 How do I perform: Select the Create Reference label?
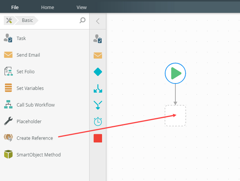35,138
